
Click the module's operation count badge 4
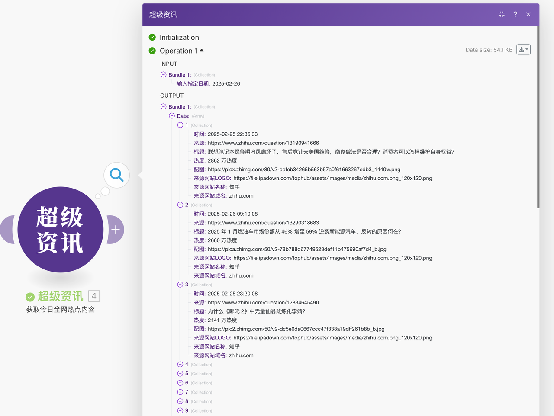[94, 296]
